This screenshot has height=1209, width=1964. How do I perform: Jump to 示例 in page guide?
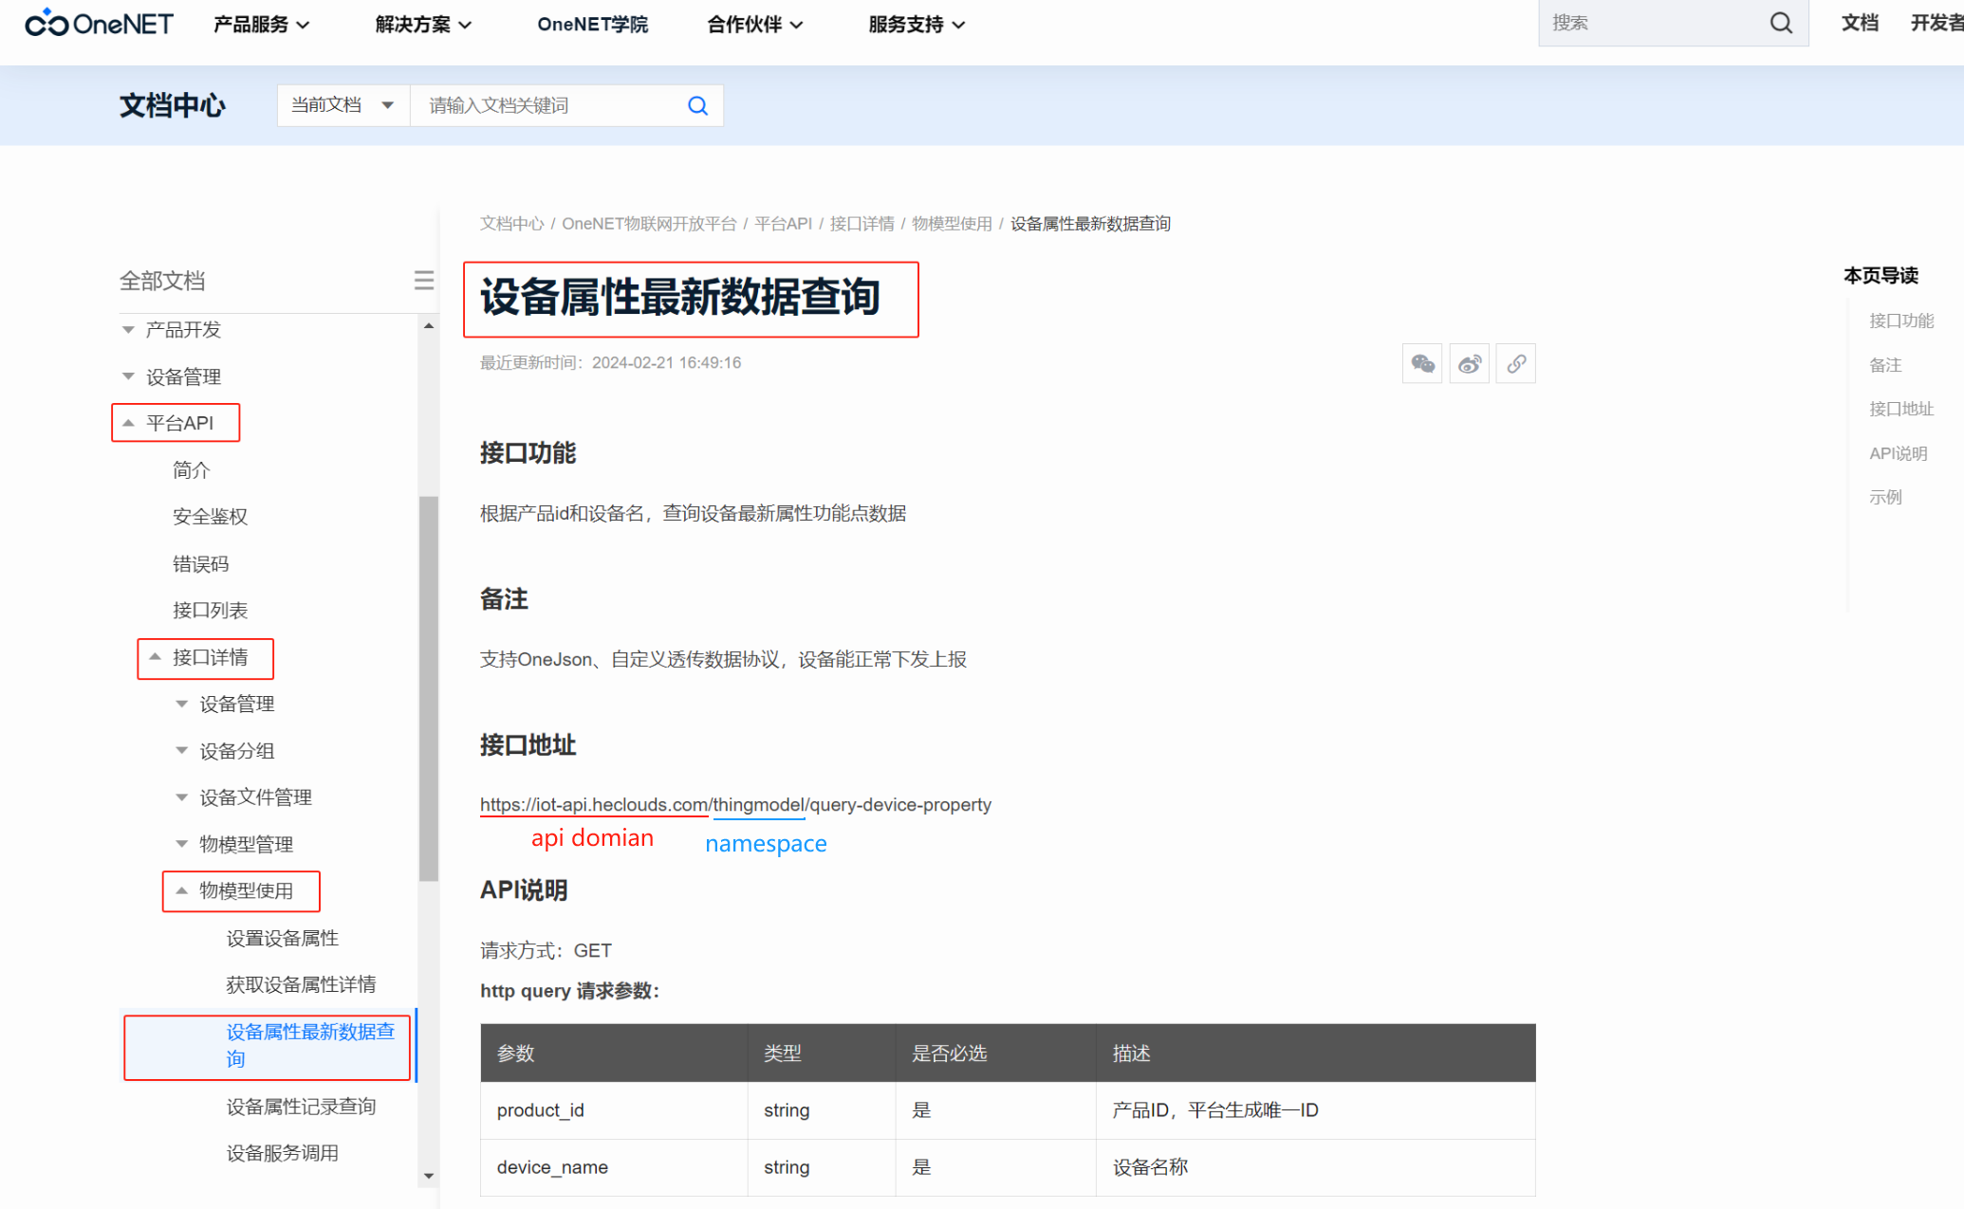pos(1884,497)
